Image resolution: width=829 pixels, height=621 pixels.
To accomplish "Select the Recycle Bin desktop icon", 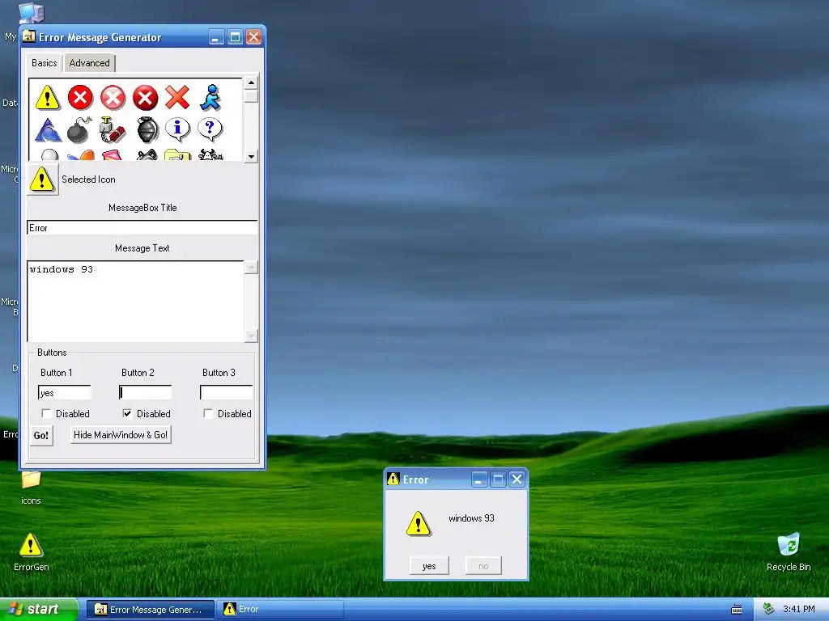I will point(789,551).
